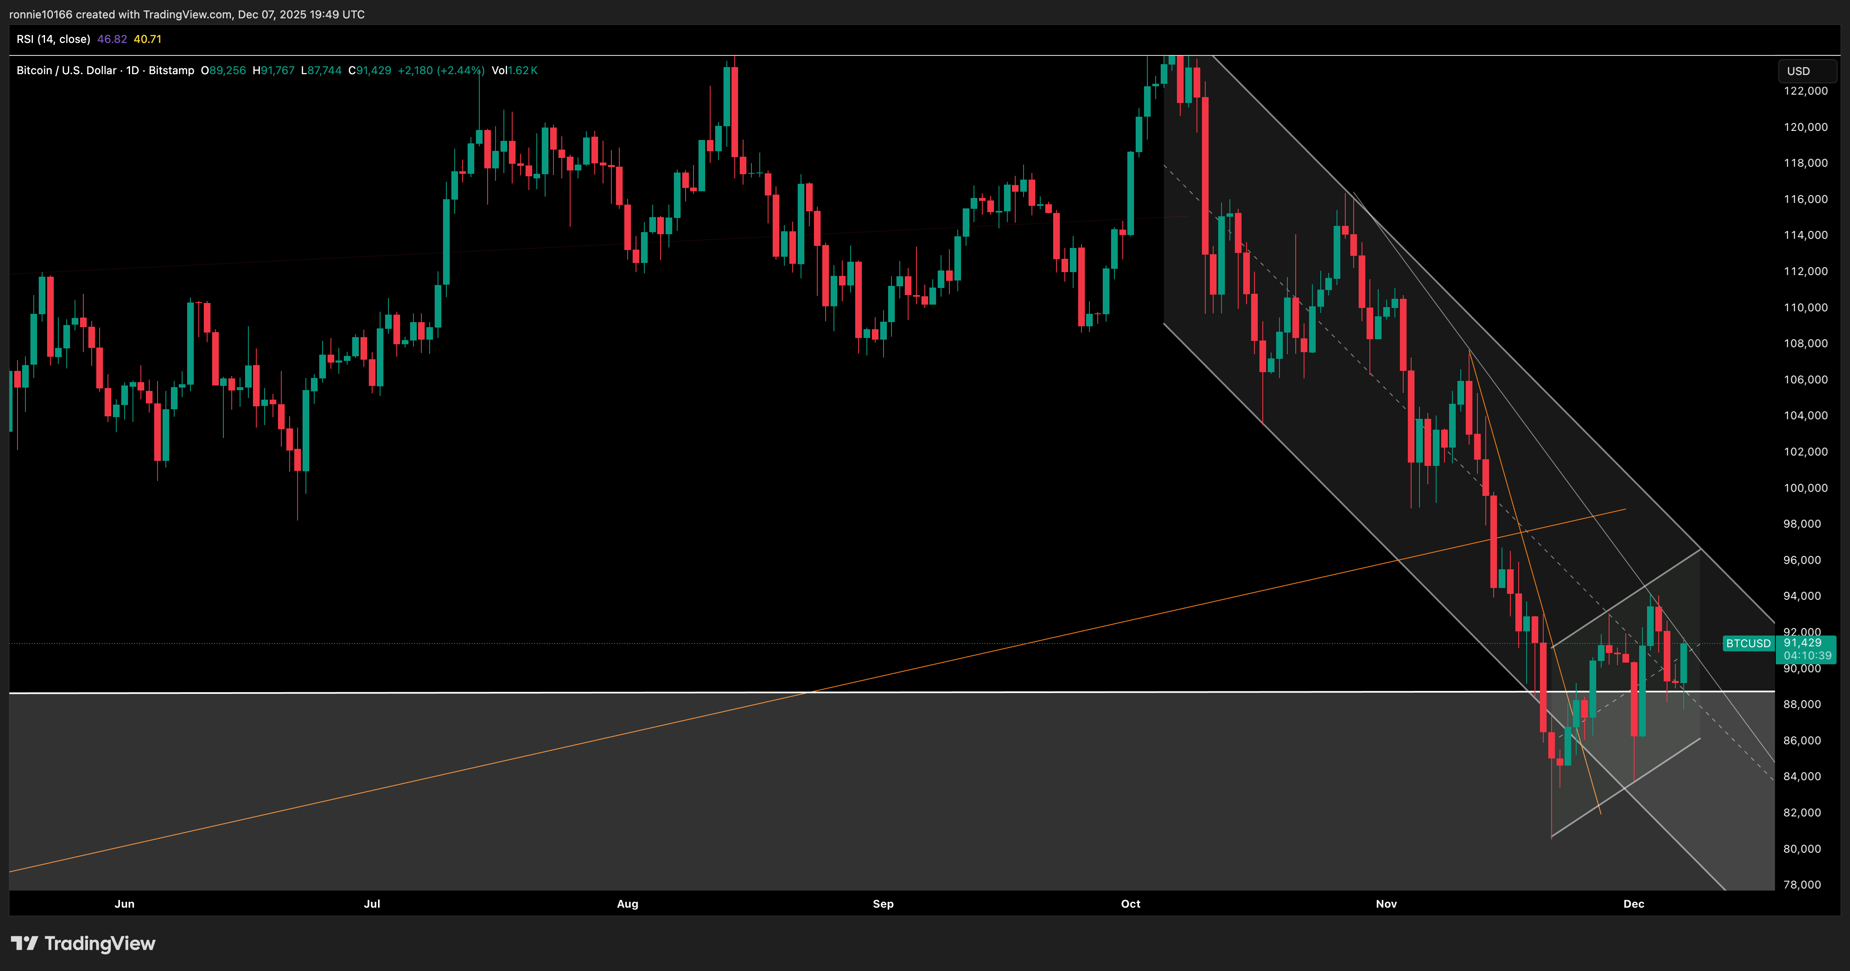Click the yellow RSI value 40.71
1850x971 pixels.
147,40
